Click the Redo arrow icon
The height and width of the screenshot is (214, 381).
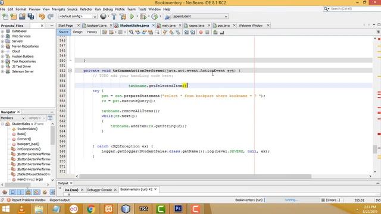click(x=50, y=17)
